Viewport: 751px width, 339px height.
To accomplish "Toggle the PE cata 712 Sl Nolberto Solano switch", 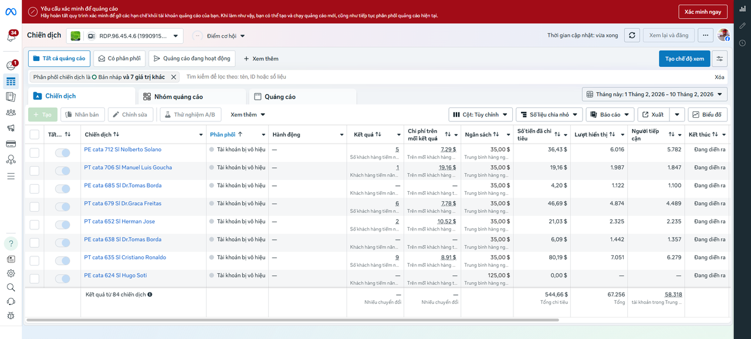I will click(x=62, y=152).
